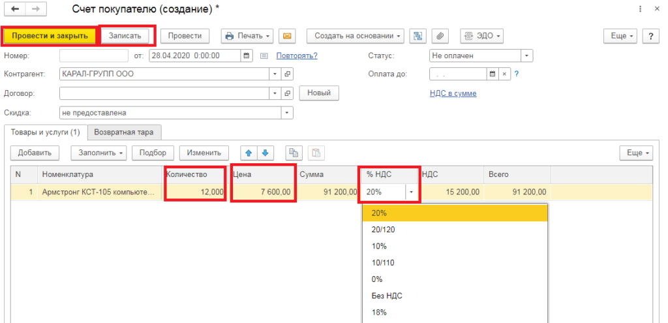This screenshot has width=668, height=323.
Task: Click the date field 28.04.2020
Action: point(195,56)
